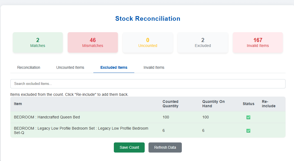Click the Status column header

pos(248,104)
